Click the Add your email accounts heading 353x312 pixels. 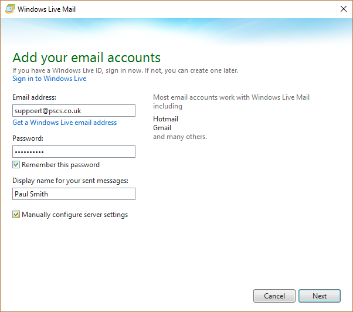[86, 58]
